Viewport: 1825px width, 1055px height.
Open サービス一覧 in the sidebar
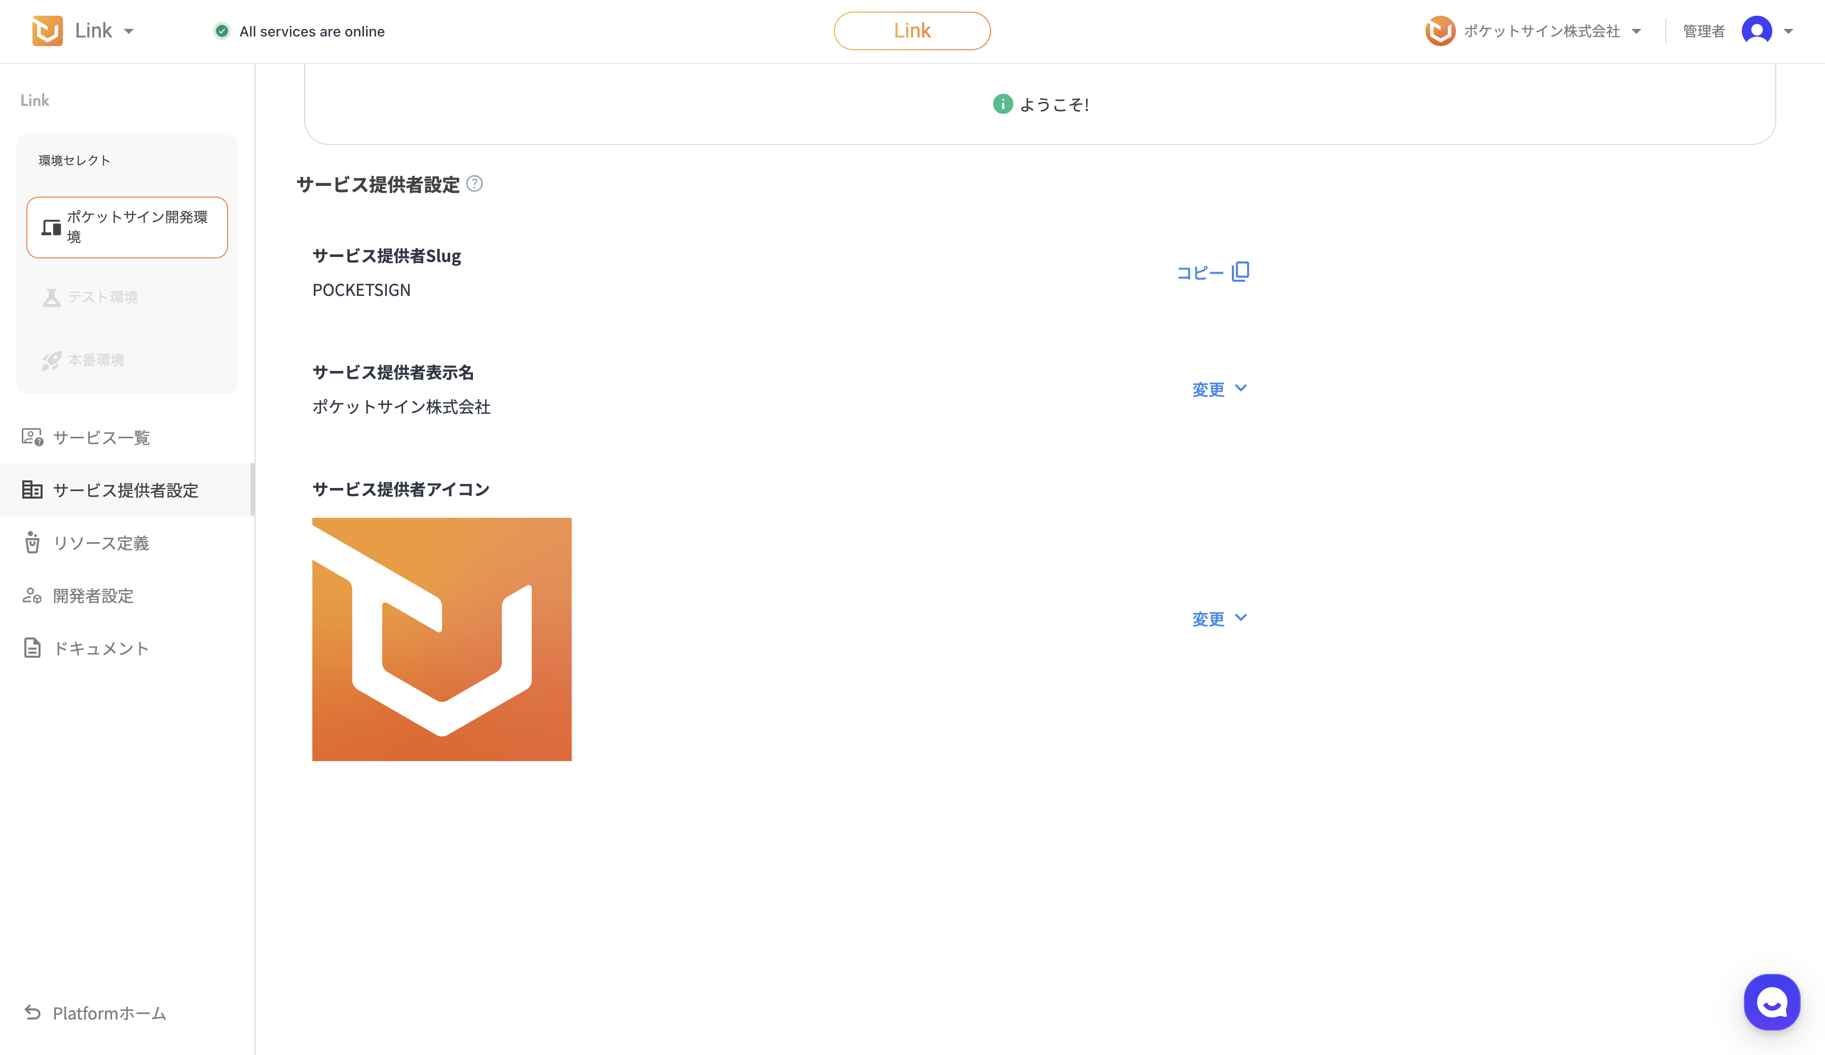tap(101, 437)
